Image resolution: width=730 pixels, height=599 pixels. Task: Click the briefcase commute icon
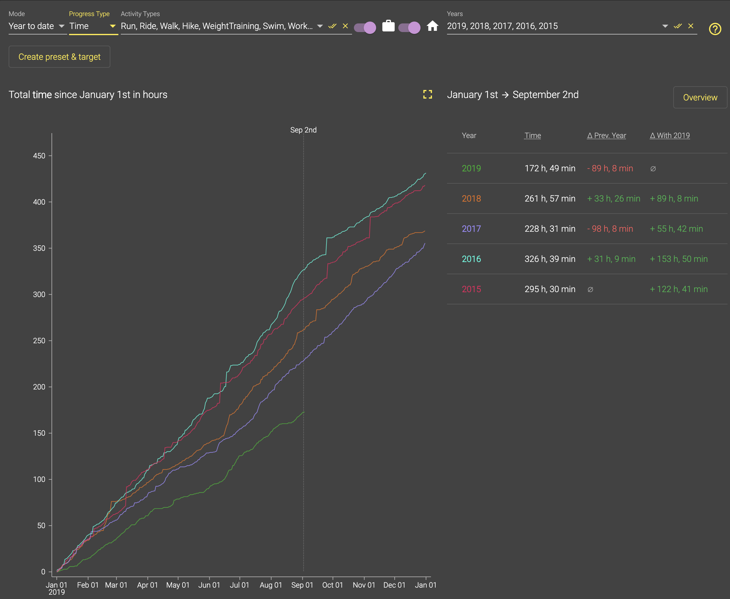coord(388,26)
